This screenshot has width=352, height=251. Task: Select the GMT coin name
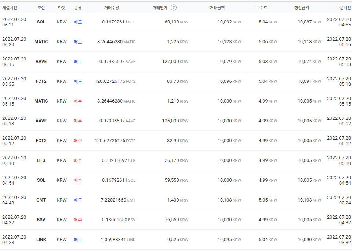pyautogui.click(x=41, y=200)
